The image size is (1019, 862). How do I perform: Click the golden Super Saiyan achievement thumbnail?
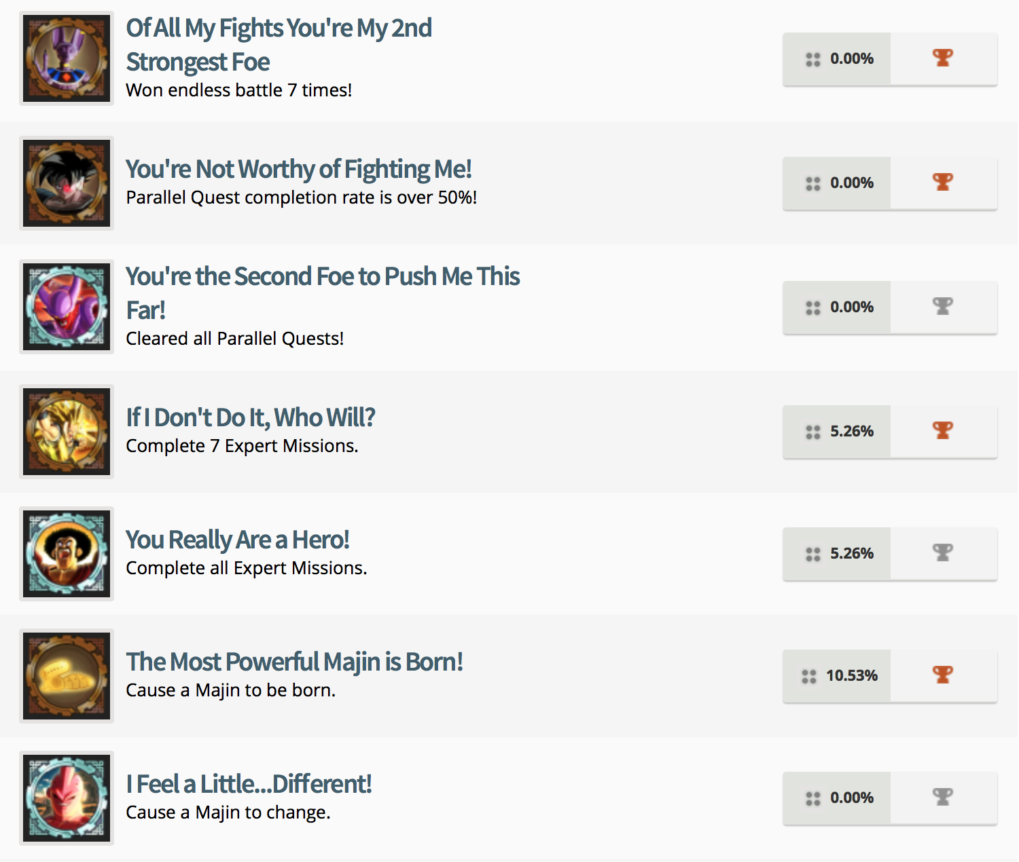click(67, 432)
